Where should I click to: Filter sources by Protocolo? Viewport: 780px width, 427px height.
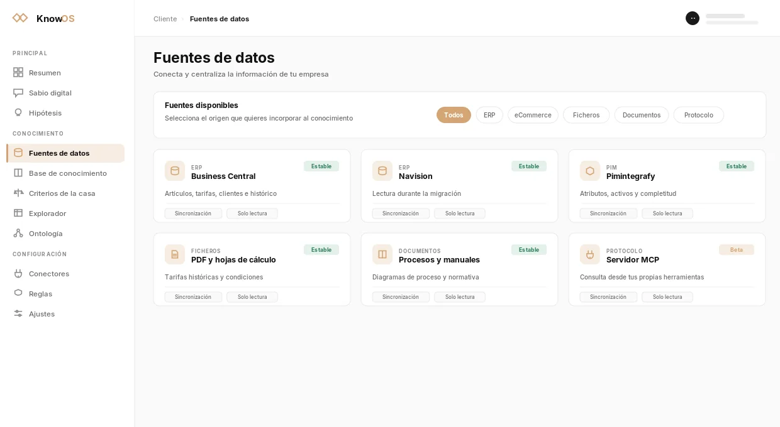tap(699, 115)
